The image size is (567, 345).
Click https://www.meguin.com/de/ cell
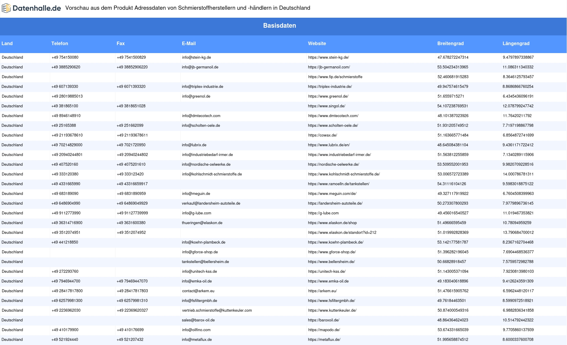371,194
